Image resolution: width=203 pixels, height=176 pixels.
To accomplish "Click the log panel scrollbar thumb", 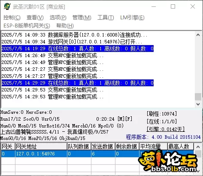I will point(198,97).
